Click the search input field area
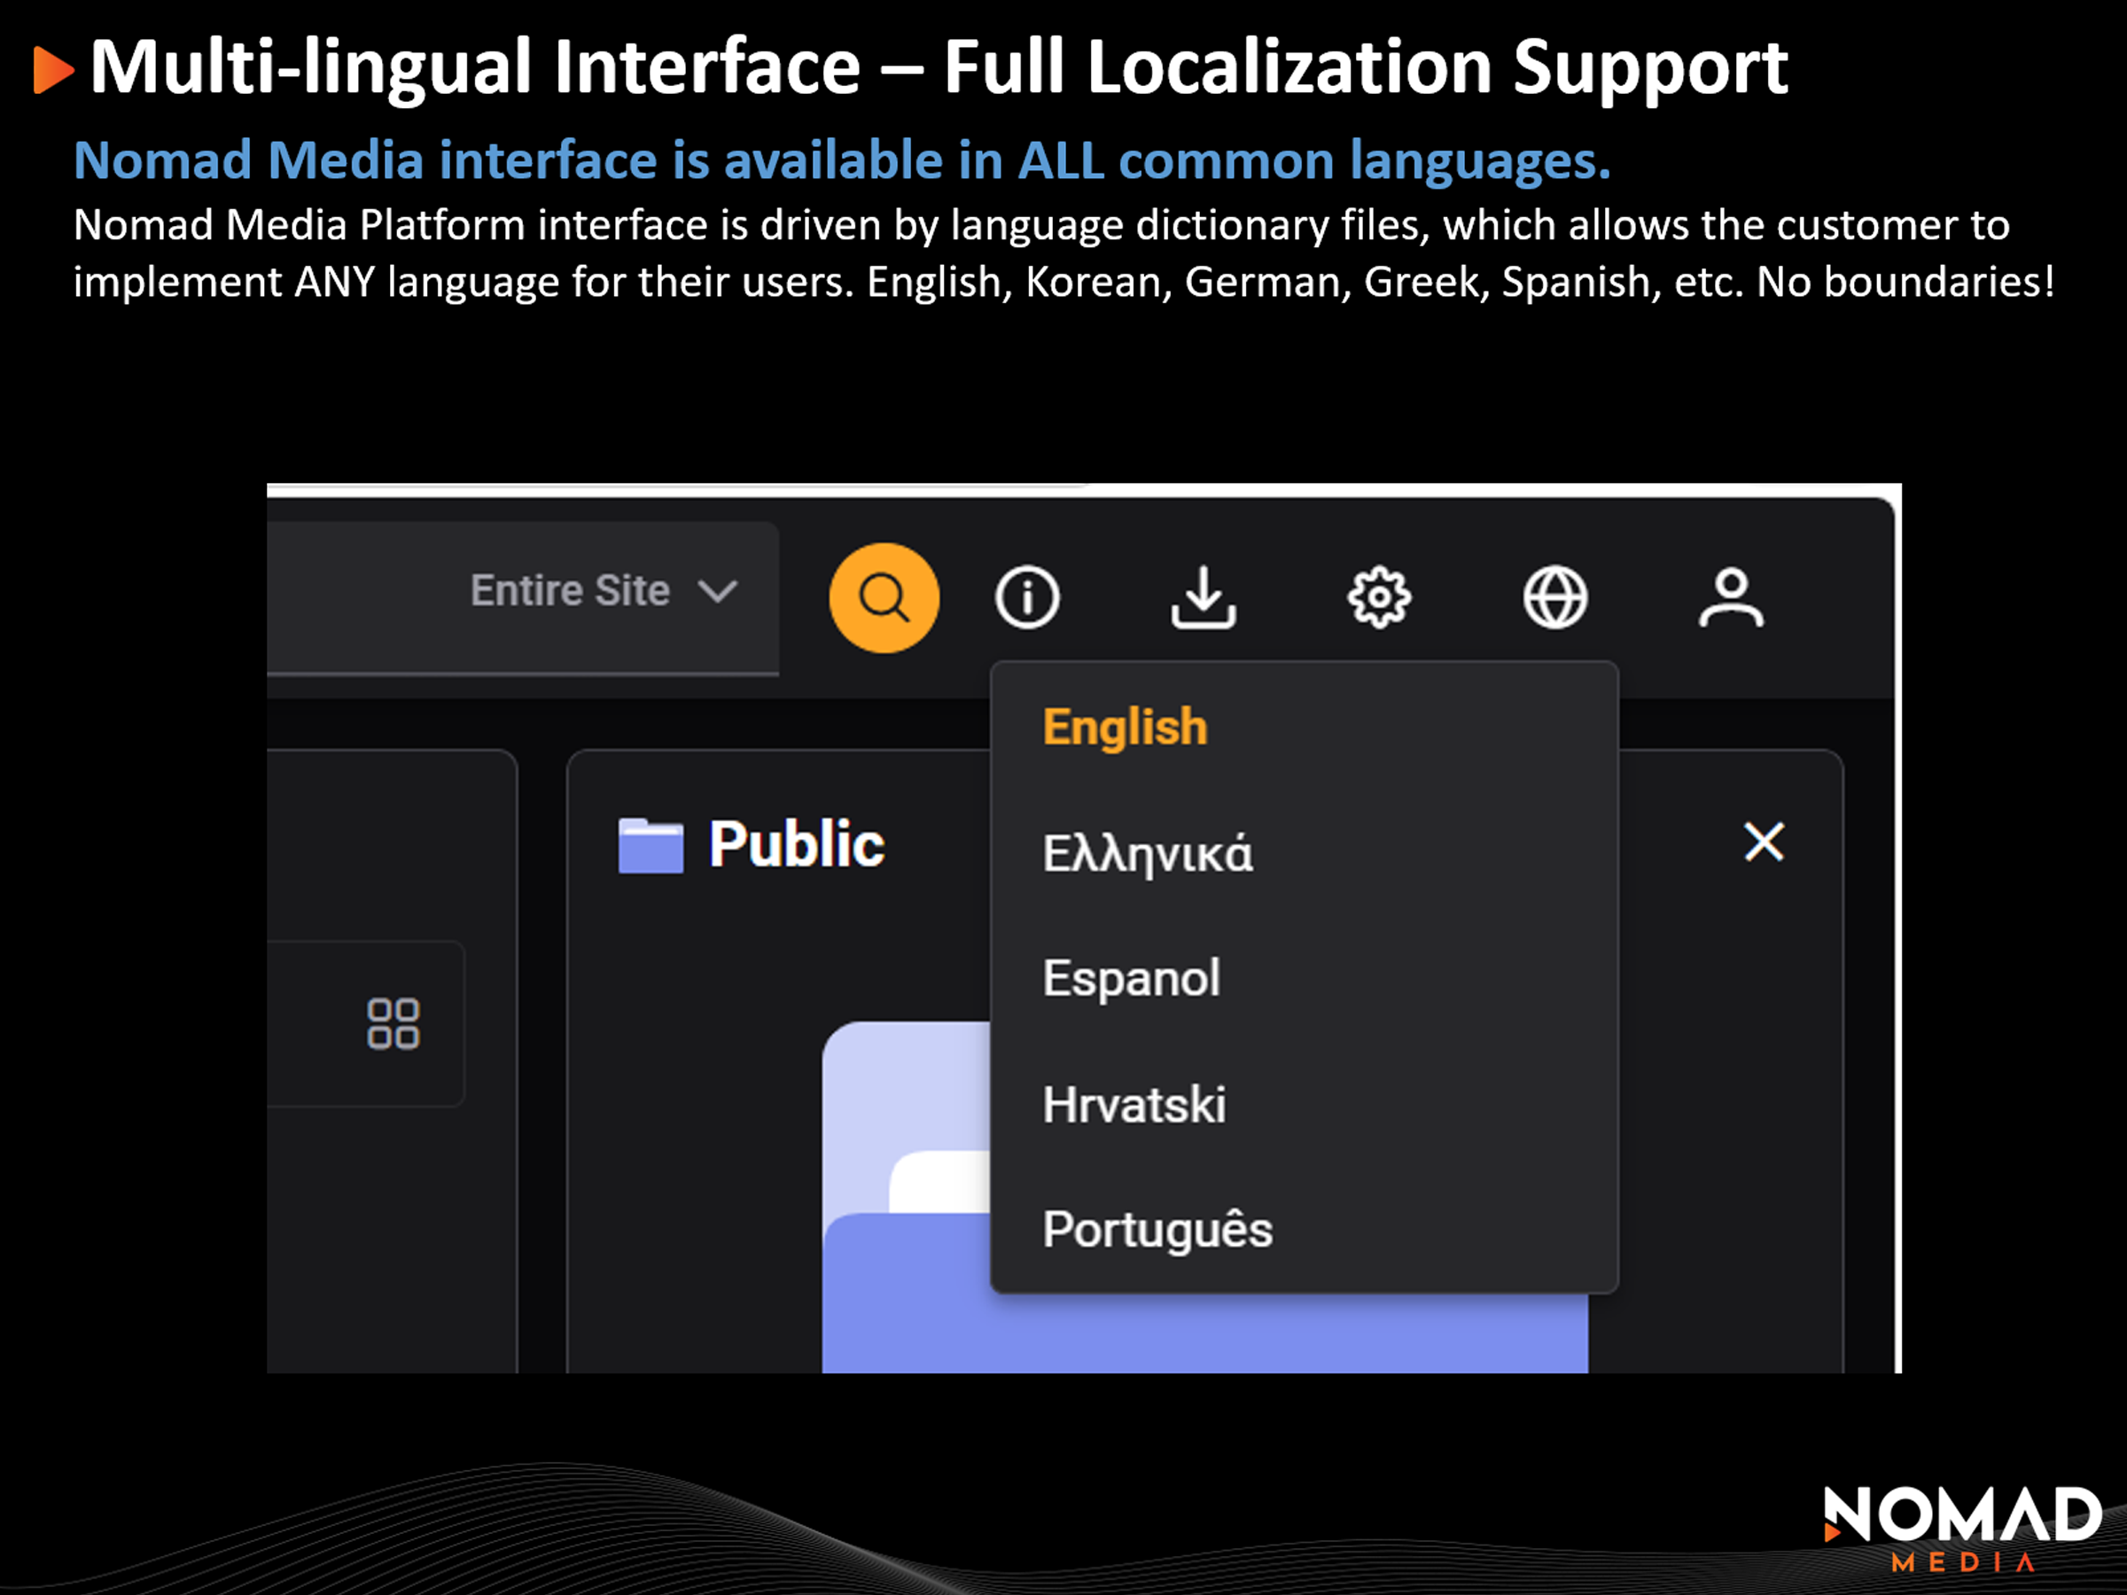2127x1595 pixels. [x=523, y=598]
